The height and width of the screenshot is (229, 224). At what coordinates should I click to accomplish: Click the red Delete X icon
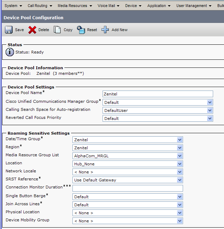tap(33, 30)
